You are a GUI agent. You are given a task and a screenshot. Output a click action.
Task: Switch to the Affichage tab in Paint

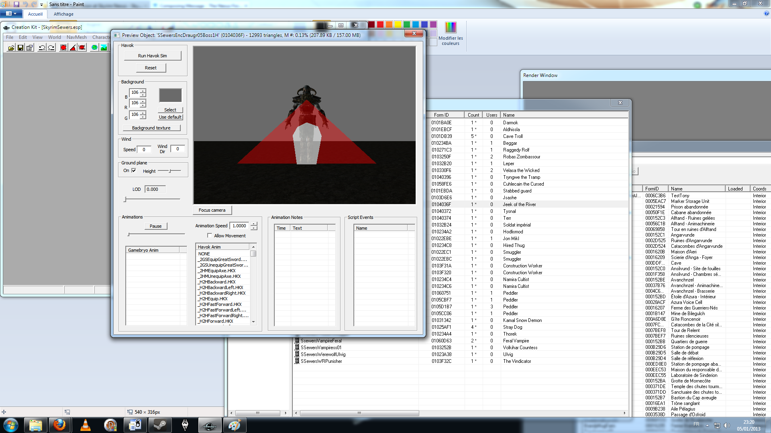tap(63, 14)
